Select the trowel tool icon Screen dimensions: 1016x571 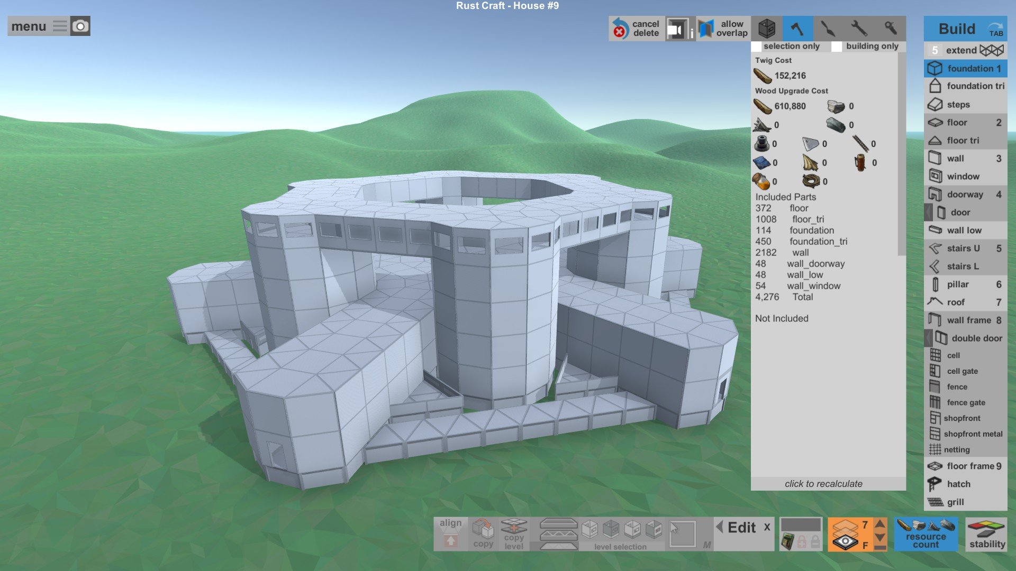coord(828,29)
